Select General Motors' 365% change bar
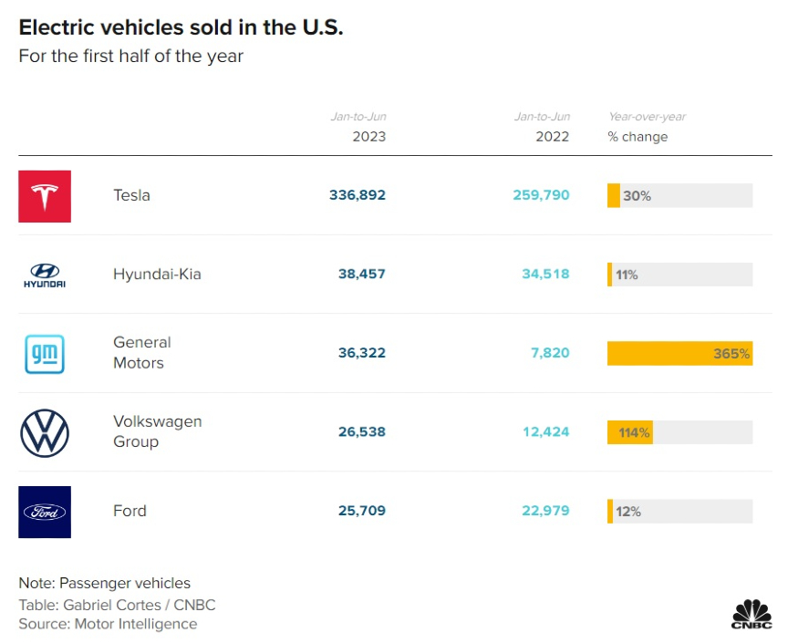This screenshot has width=798, height=643. click(x=679, y=353)
